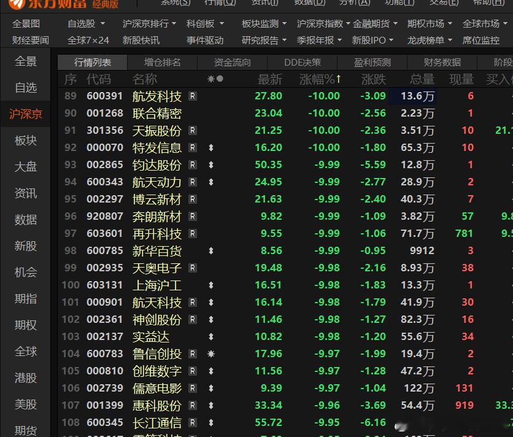Select stock code 603601 row

(285, 233)
